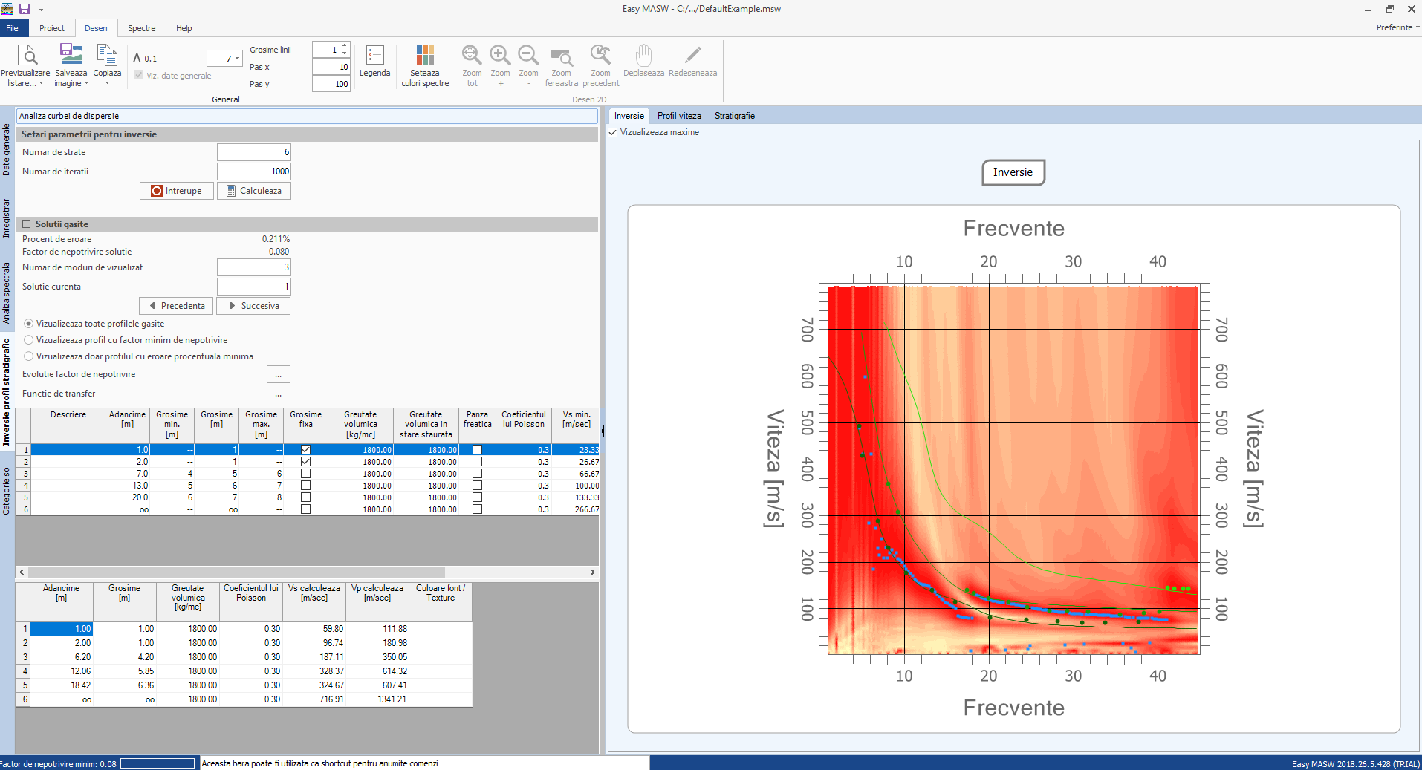Select Vizualizeaza profil cu factor minim de nepotrivire

click(29, 340)
